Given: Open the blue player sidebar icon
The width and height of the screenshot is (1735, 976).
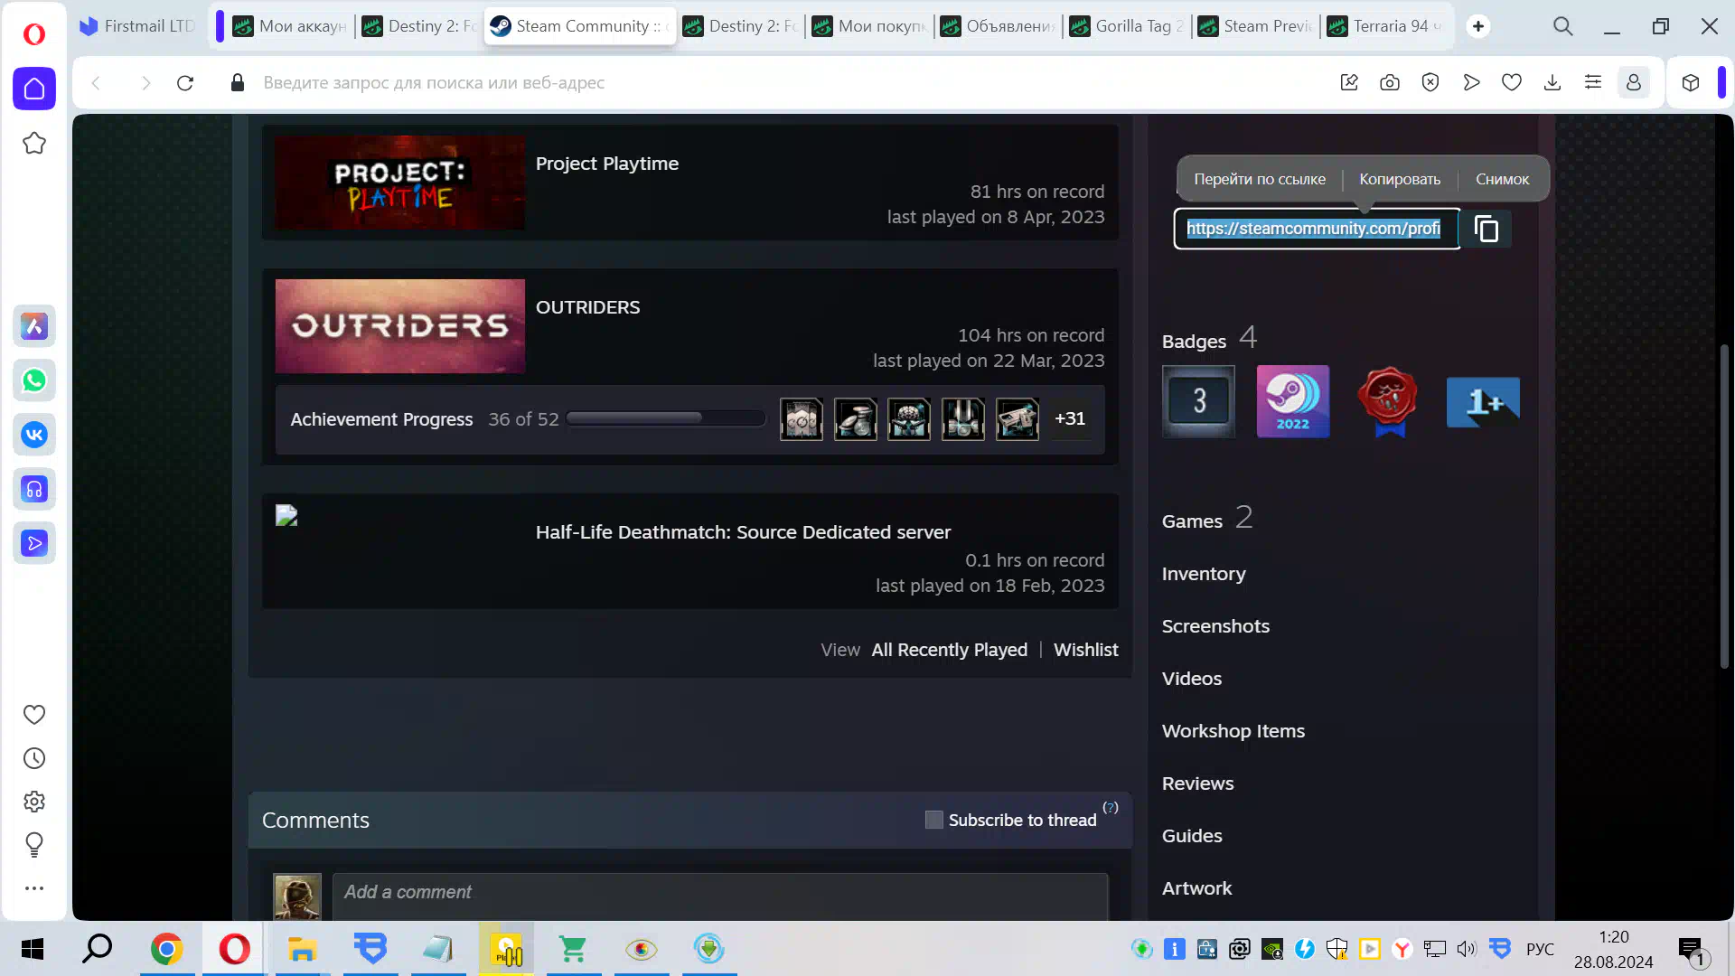Looking at the screenshot, I should 34,543.
